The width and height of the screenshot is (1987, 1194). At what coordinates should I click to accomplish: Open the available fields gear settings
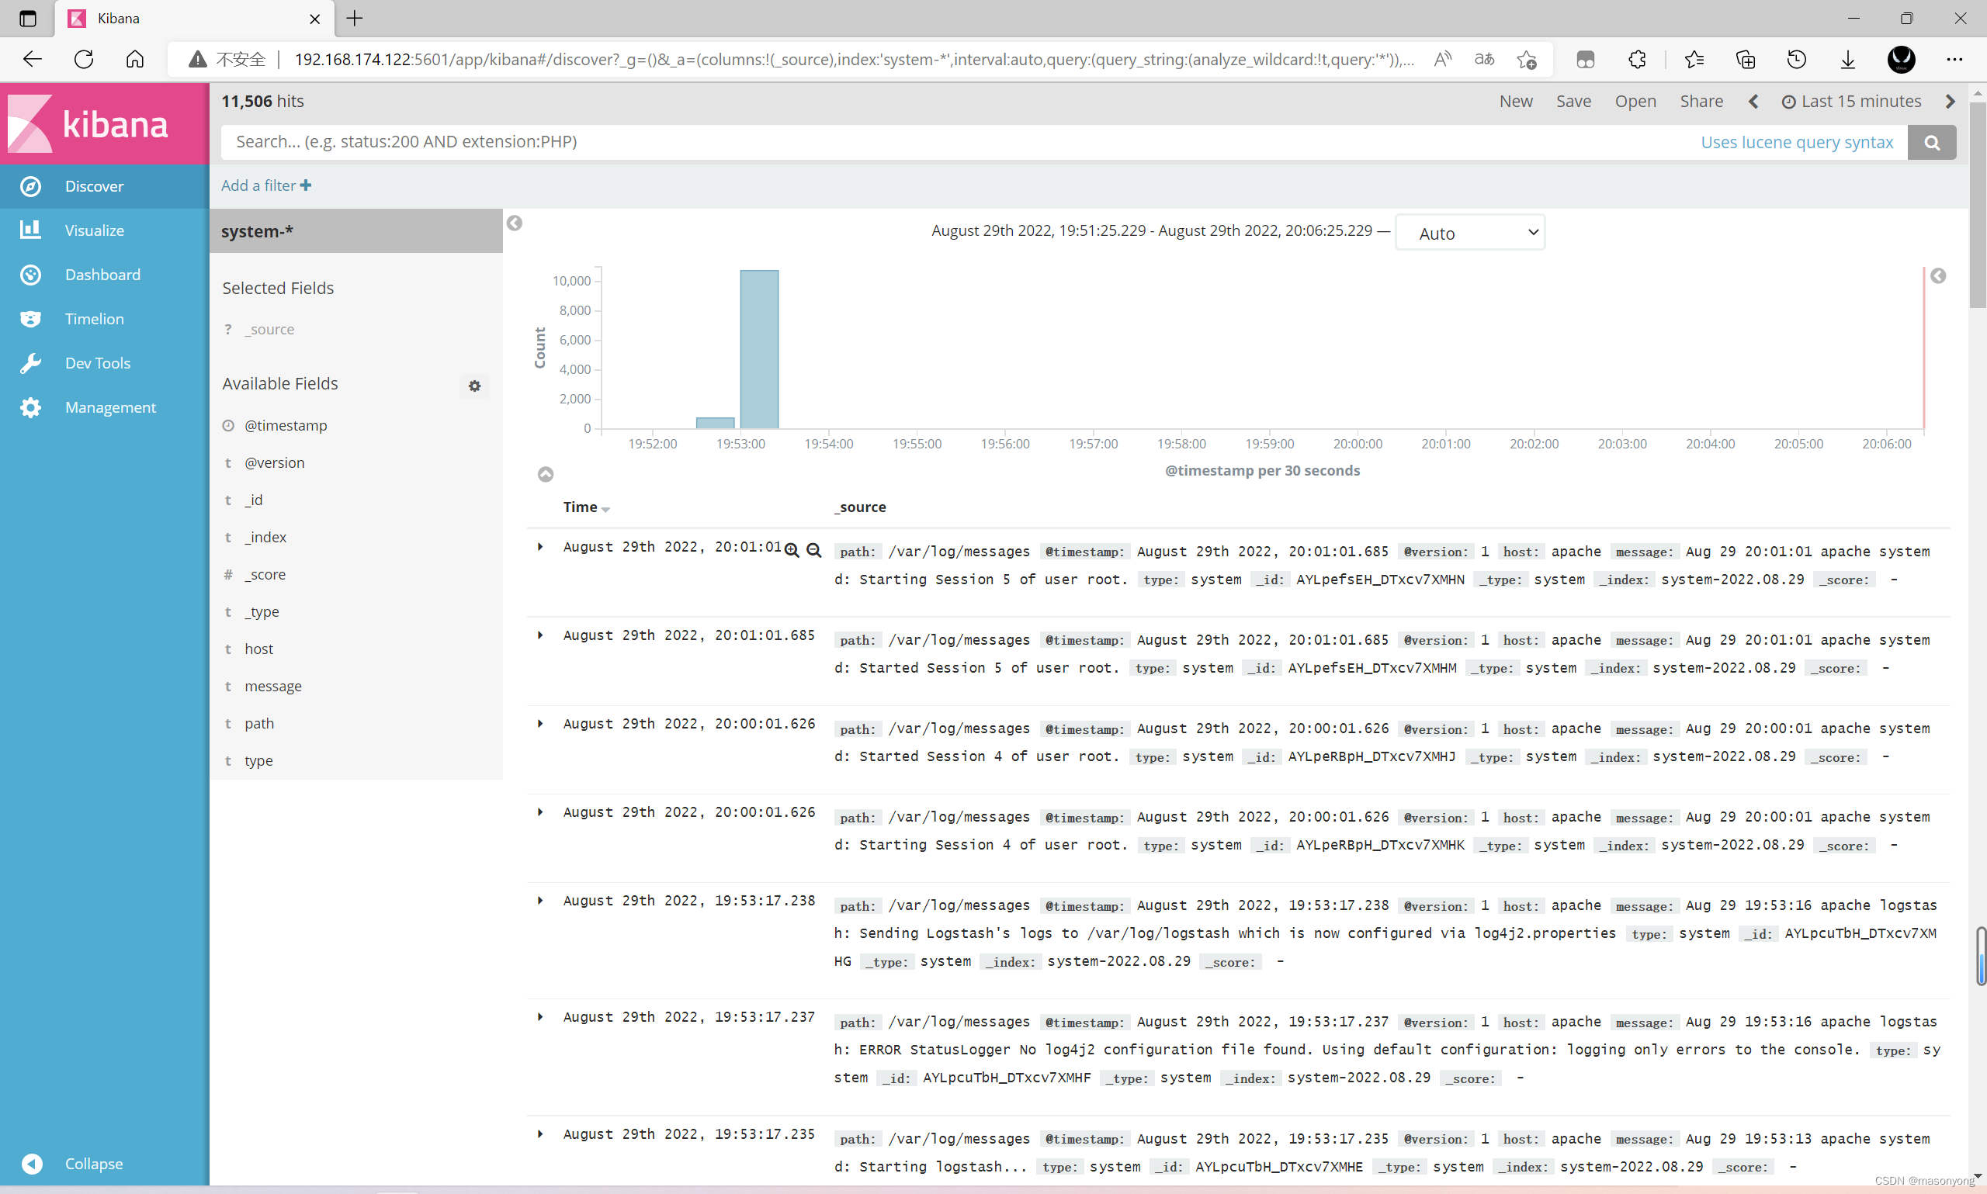coord(475,386)
